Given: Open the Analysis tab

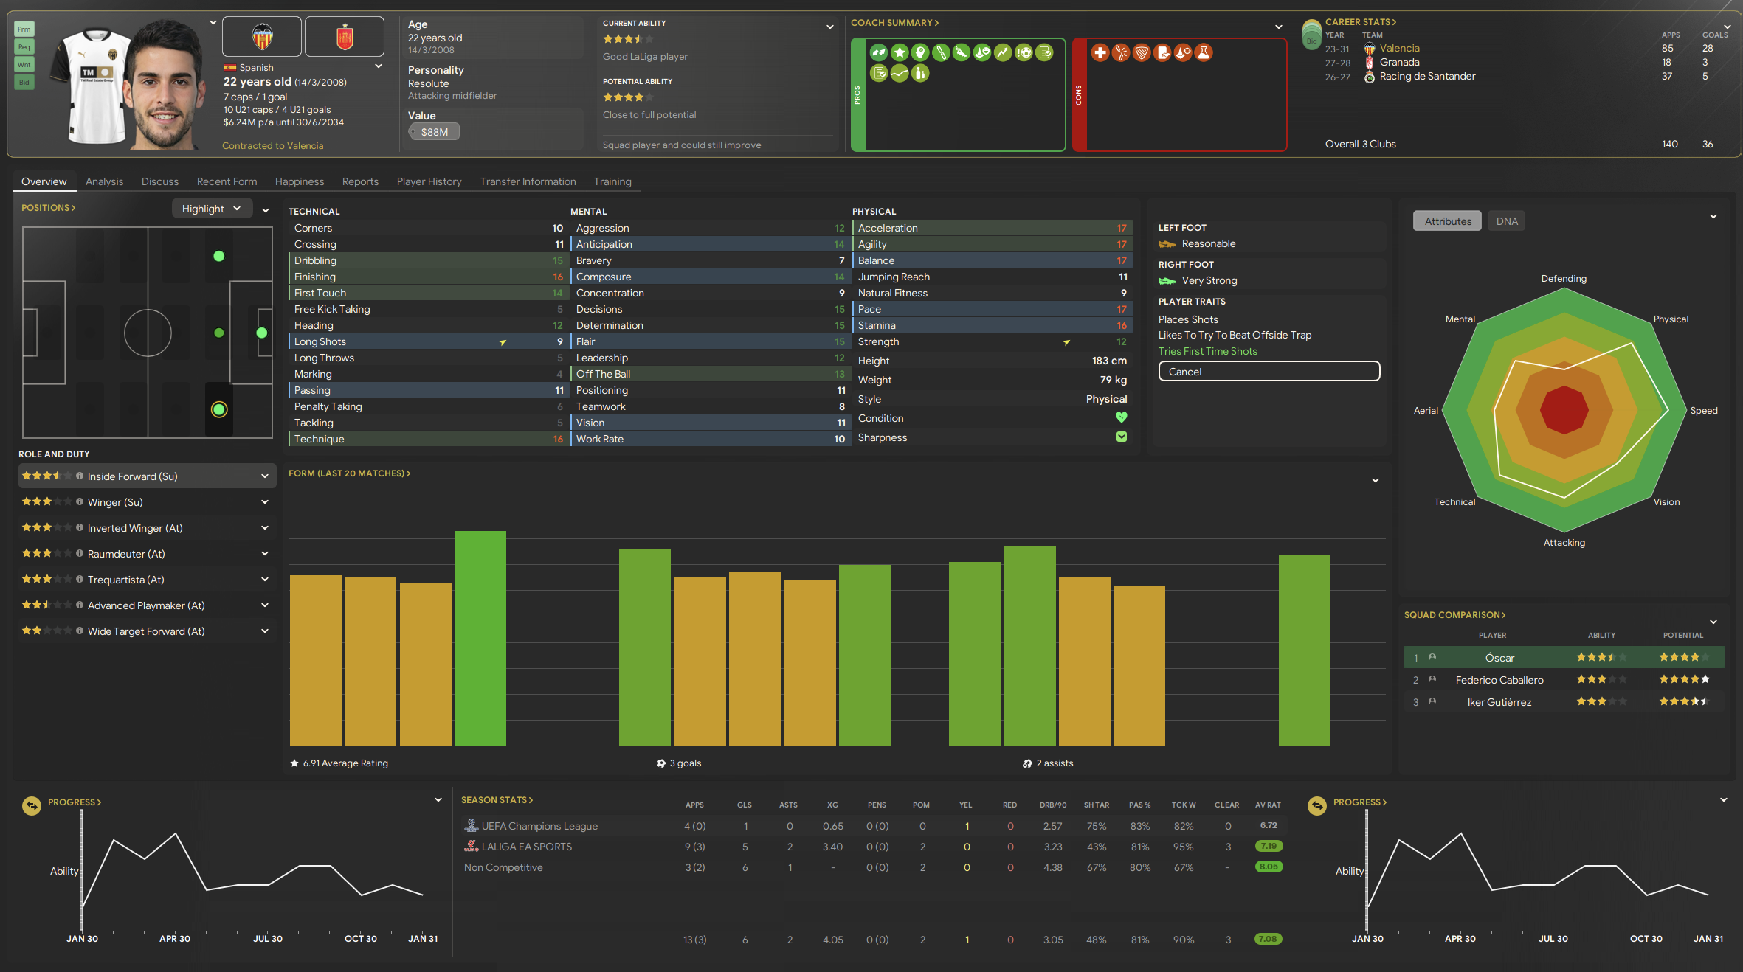Looking at the screenshot, I should tap(104, 181).
